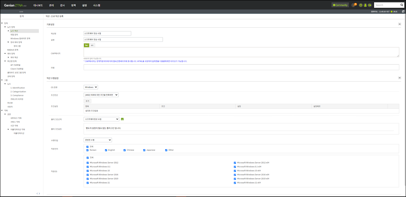
Task: Switch CWP message language to en tab
Action: [92, 45]
